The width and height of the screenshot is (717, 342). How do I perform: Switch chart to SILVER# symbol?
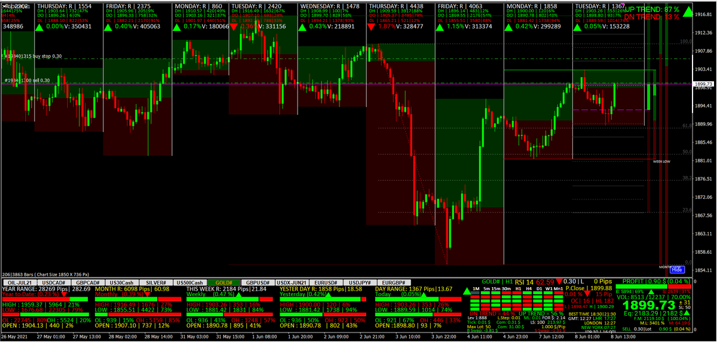tap(156, 282)
